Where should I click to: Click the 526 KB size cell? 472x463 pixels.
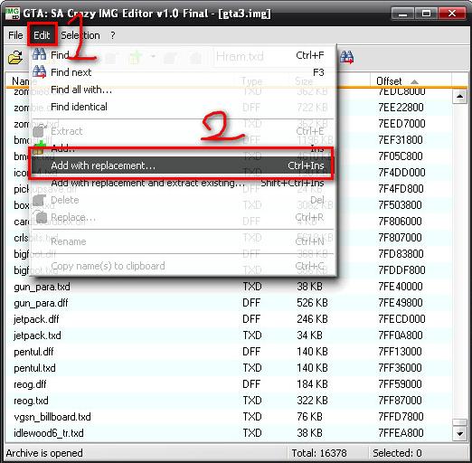[312, 303]
